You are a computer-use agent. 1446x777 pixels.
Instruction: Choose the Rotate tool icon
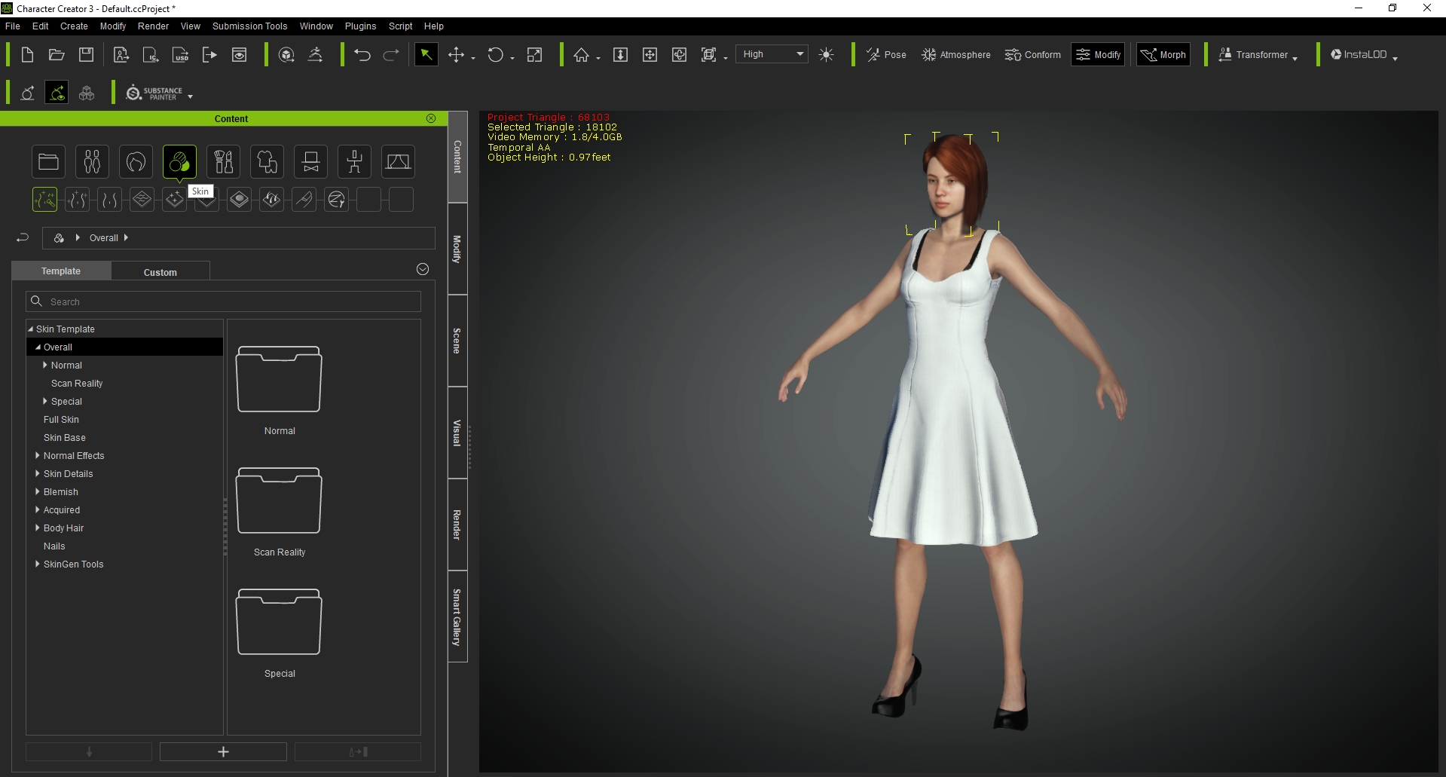495,54
